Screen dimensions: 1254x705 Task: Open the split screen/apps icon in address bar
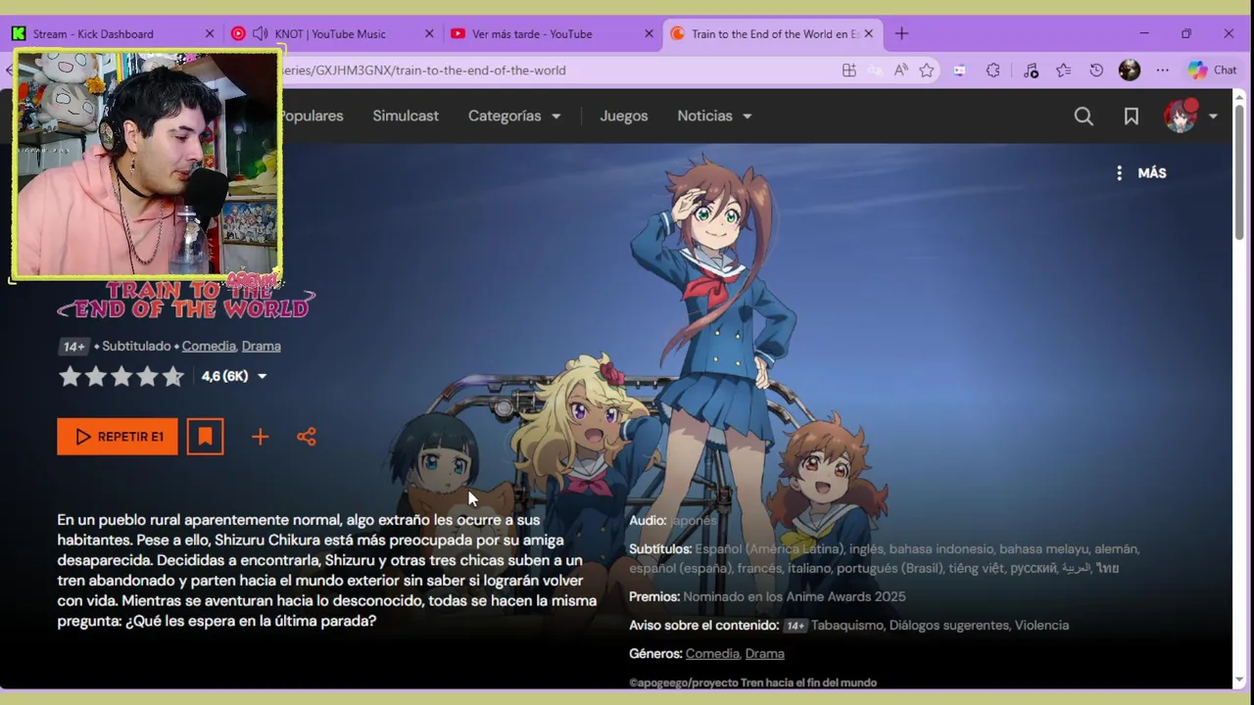849,70
